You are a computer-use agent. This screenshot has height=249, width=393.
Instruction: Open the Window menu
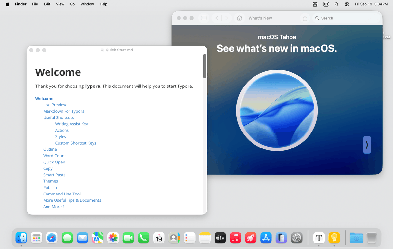[x=87, y=4]
